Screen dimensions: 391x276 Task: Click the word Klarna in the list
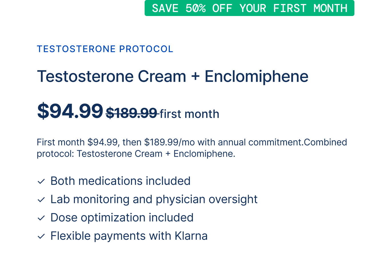(x=191, y=236)
